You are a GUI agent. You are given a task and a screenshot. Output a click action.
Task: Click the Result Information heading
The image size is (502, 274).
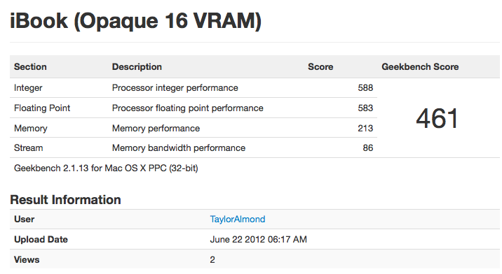(66, 200)
